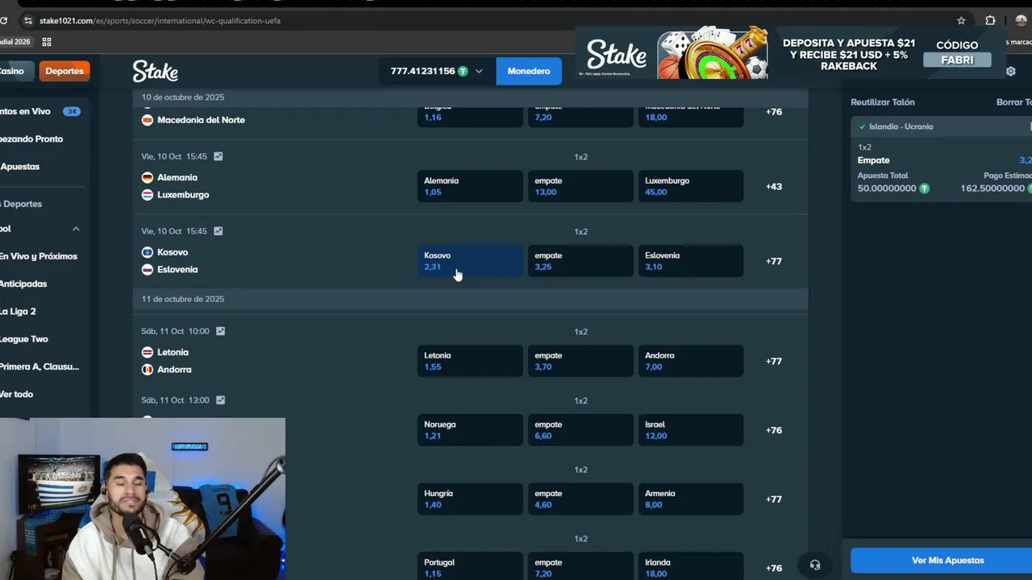This screenshot has height=580, width=1032.
Task: Click the Stake promo banner
Action: [790, 55]
